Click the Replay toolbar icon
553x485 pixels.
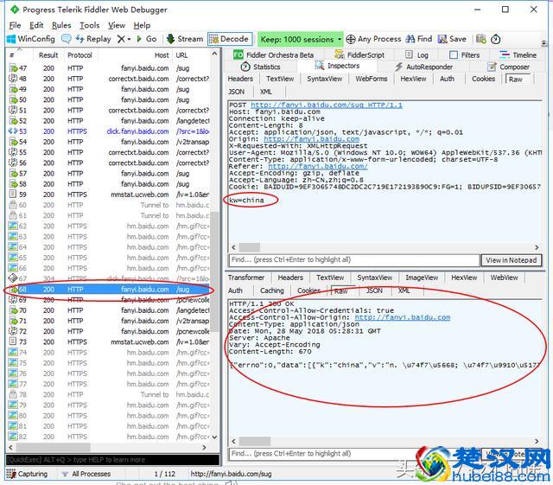tap(91, 39)
